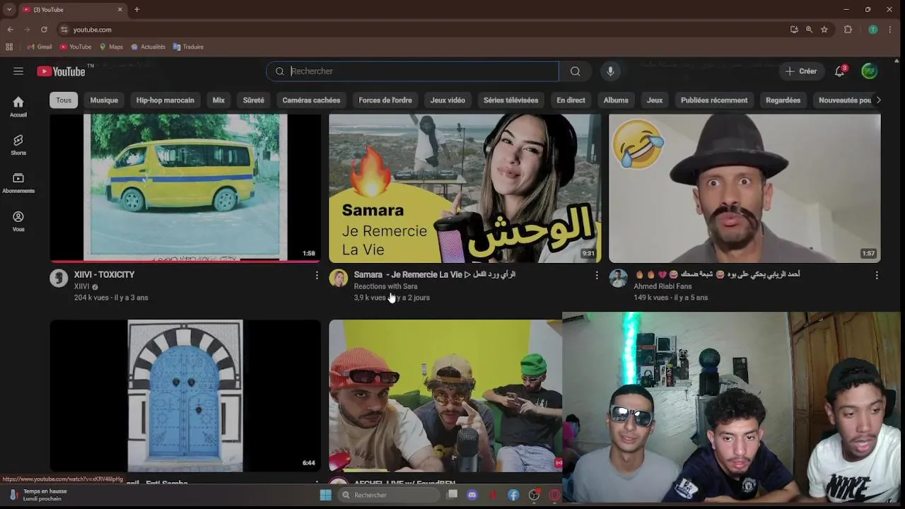Select the Mix filter chip
The height and width of the screenshot is (509, 905).
pos(218,100)
